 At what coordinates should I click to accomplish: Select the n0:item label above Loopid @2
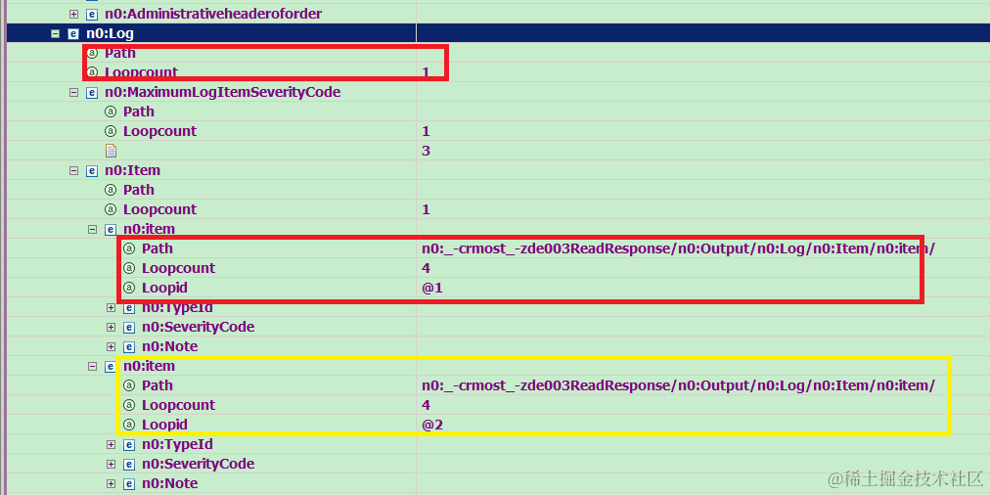[149, 366]
